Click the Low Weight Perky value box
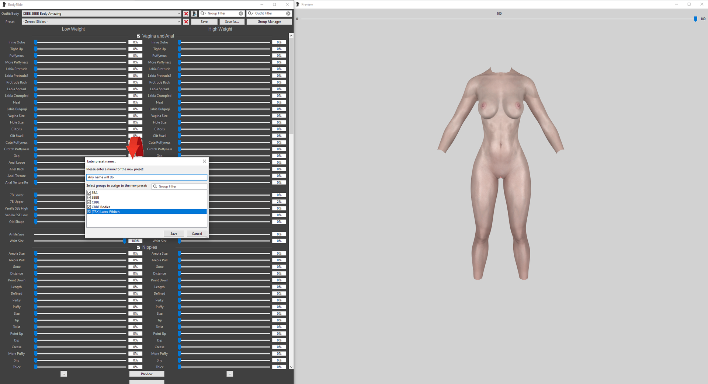 (x=135, y=300)
